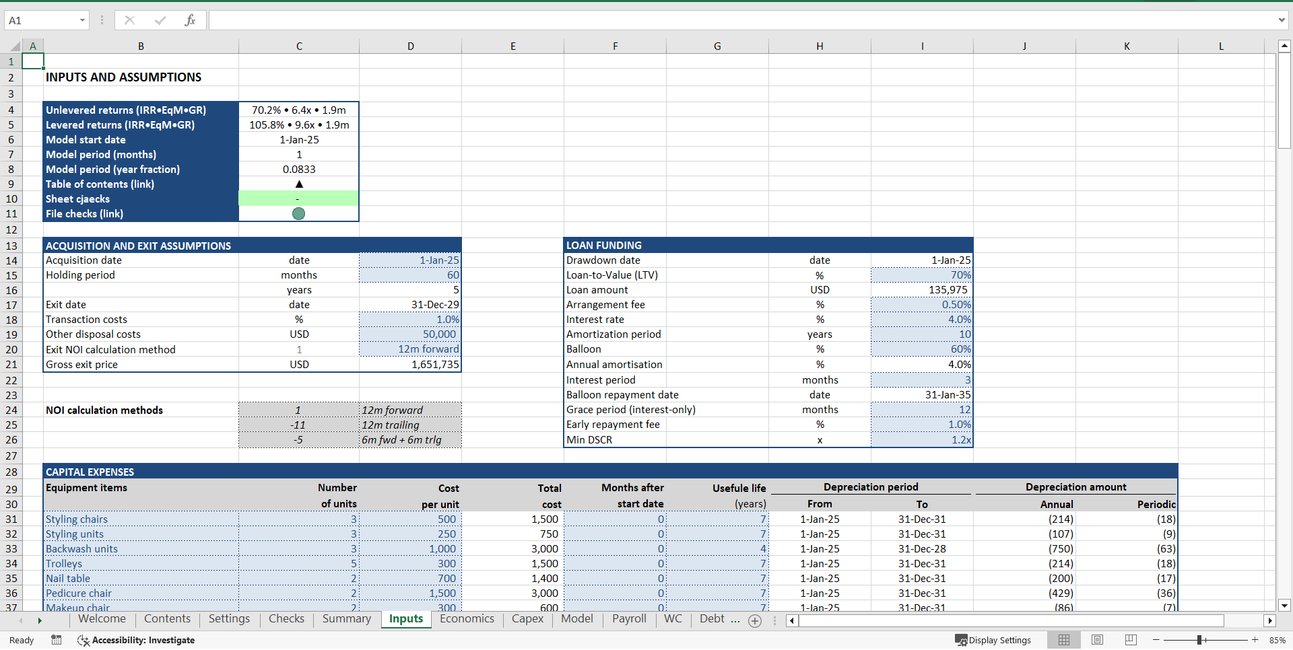1293x650 pixels.
Task: Open the WC sheet tab
Action: pos(673,619)
